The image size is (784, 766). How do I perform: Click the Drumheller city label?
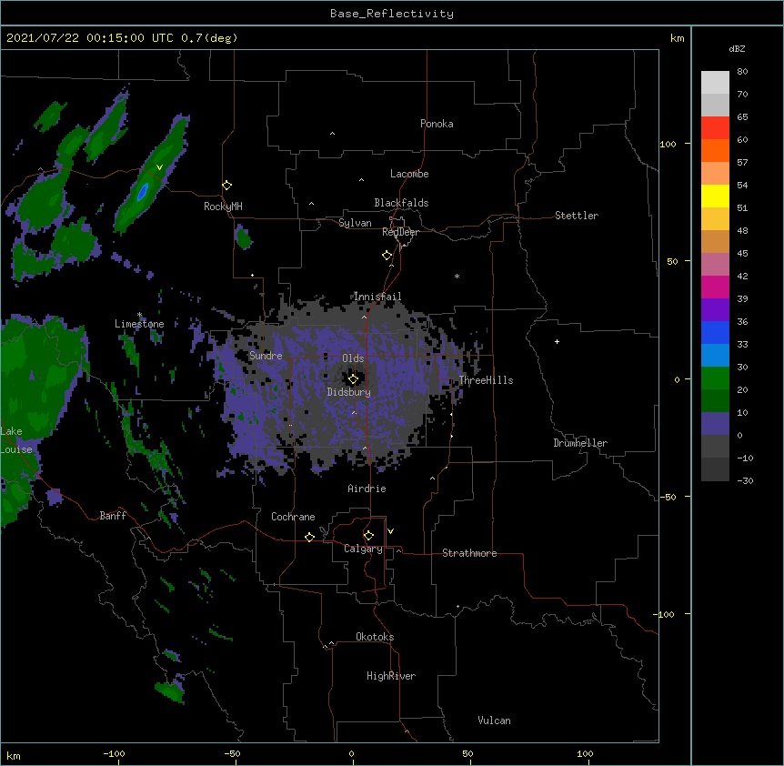coord(580,443)
